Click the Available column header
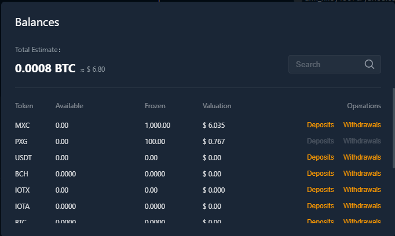The height and width of the screenshot is (236, 395). pos(70,106)
